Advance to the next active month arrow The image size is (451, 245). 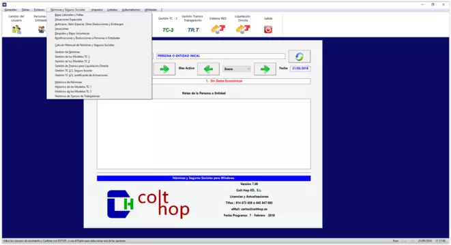click(265, 69)
